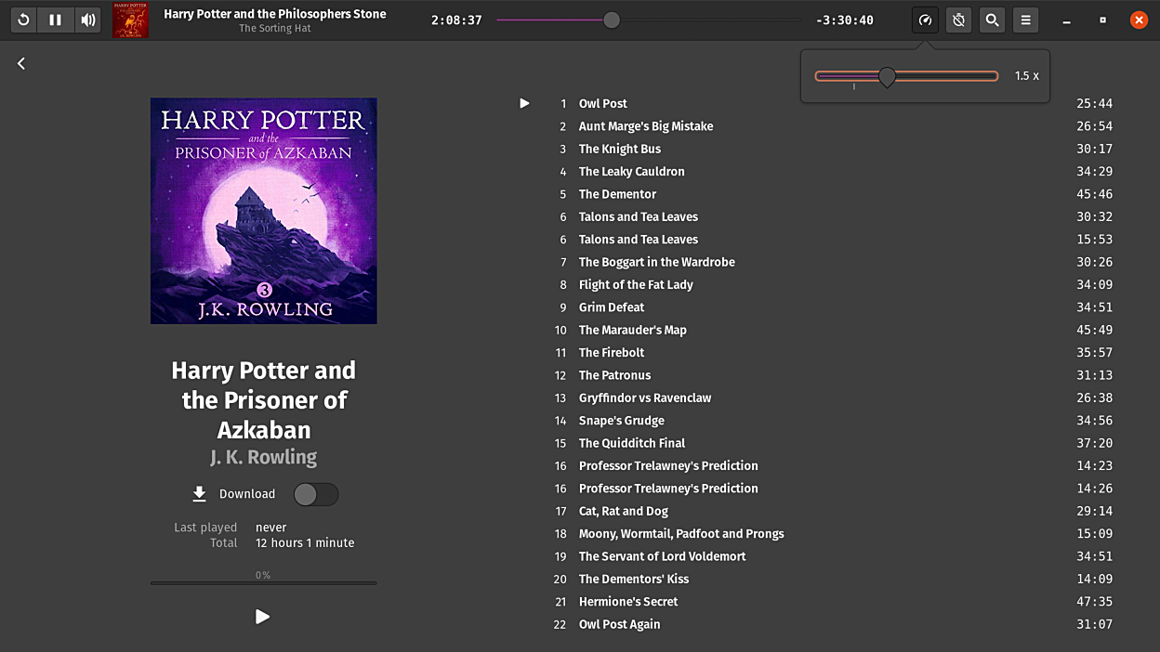The image size is (1160, 652).
Task: Click the Philosophers Stone cover in header
Action: (130, 20)
